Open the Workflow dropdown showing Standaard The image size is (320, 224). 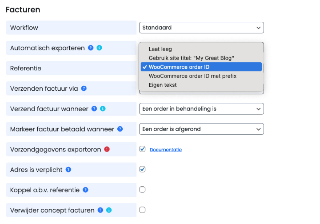(x=201, y=27)
